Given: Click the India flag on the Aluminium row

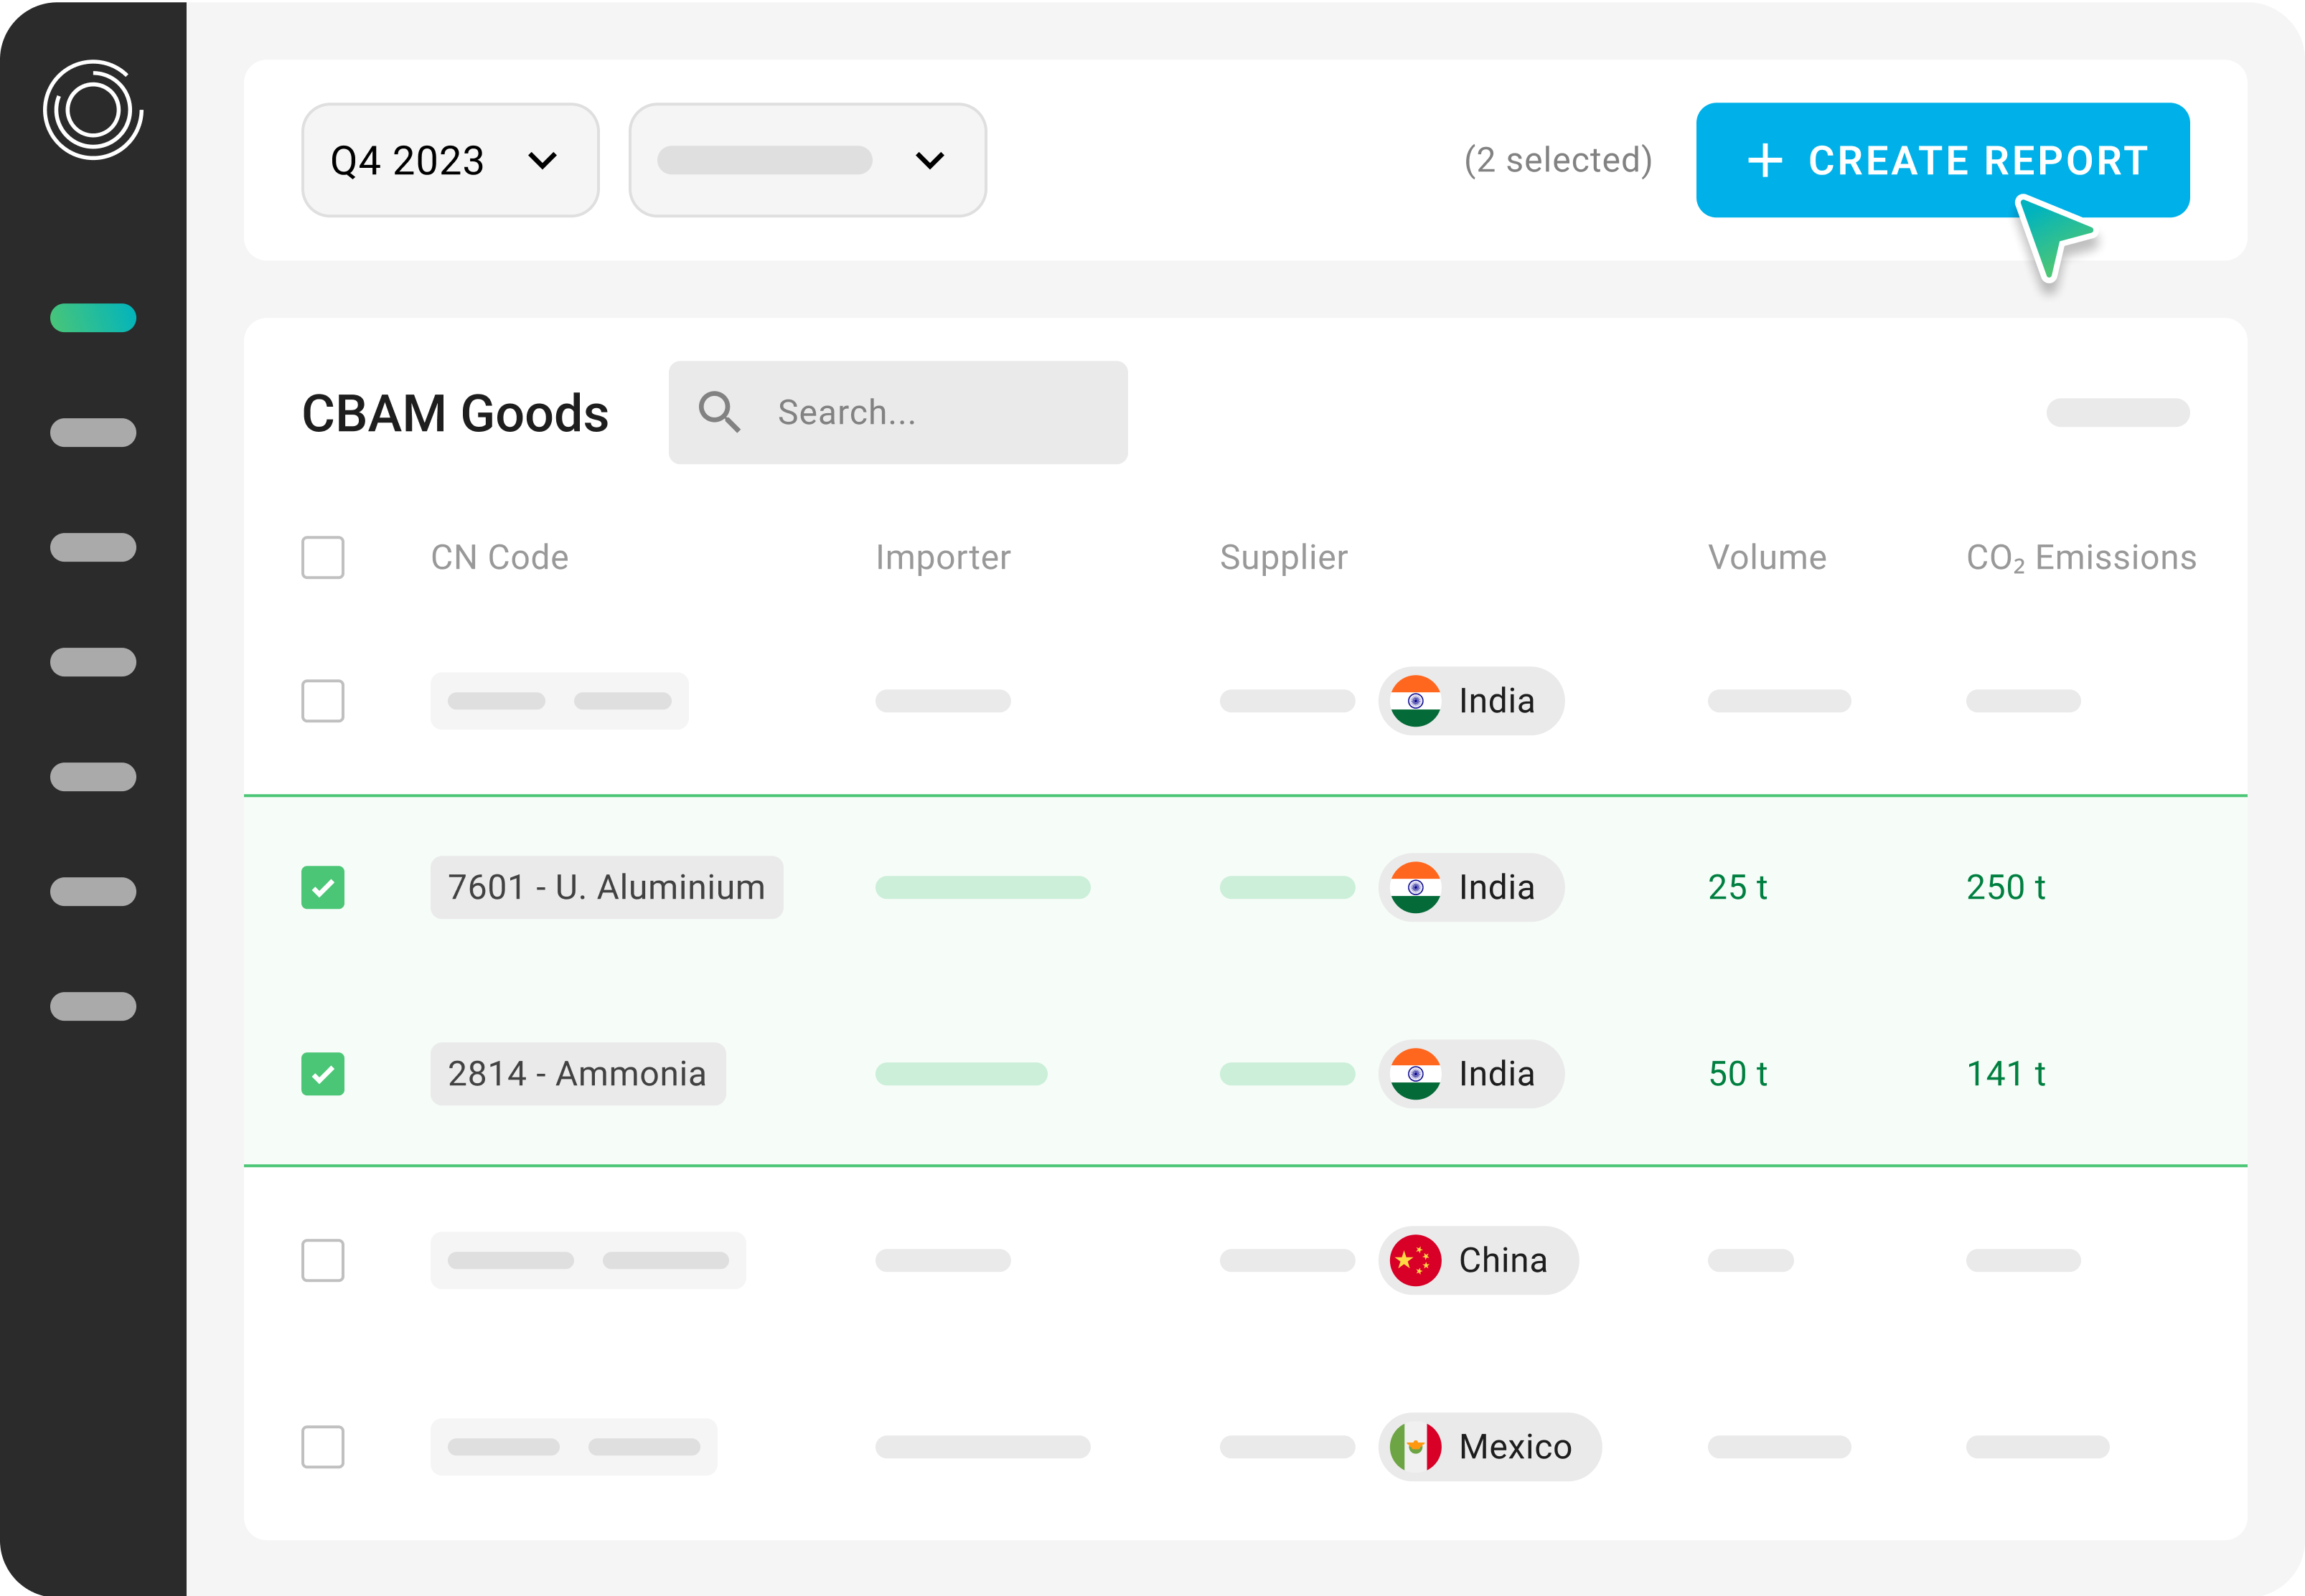Looking at the screenshot, I should tap(1417, 887).
